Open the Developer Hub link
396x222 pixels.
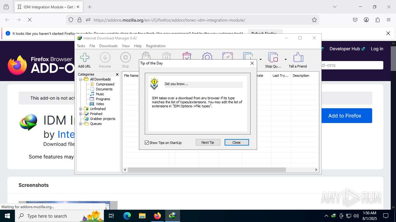347,49
